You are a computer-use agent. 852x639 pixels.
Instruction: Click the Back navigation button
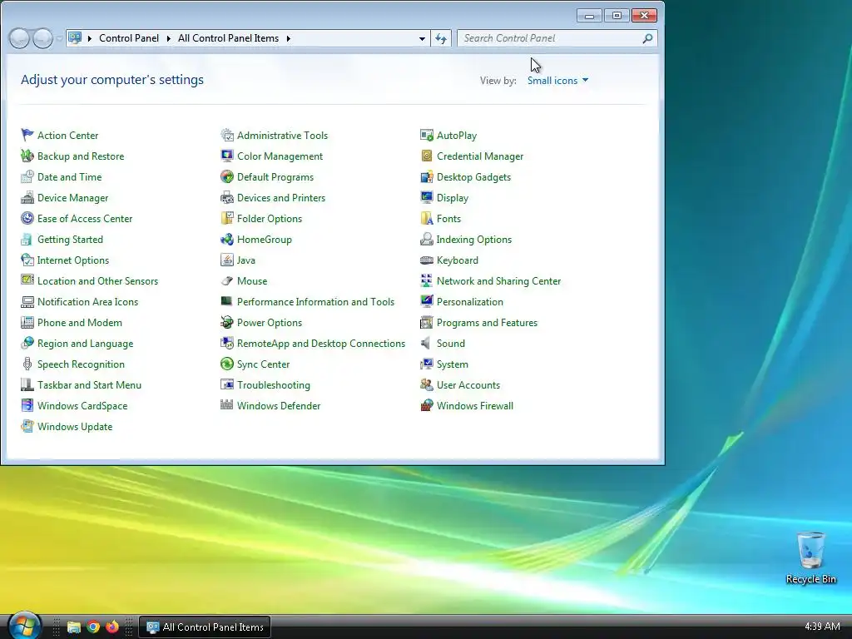pyautogui.click(x=20, y=38)
